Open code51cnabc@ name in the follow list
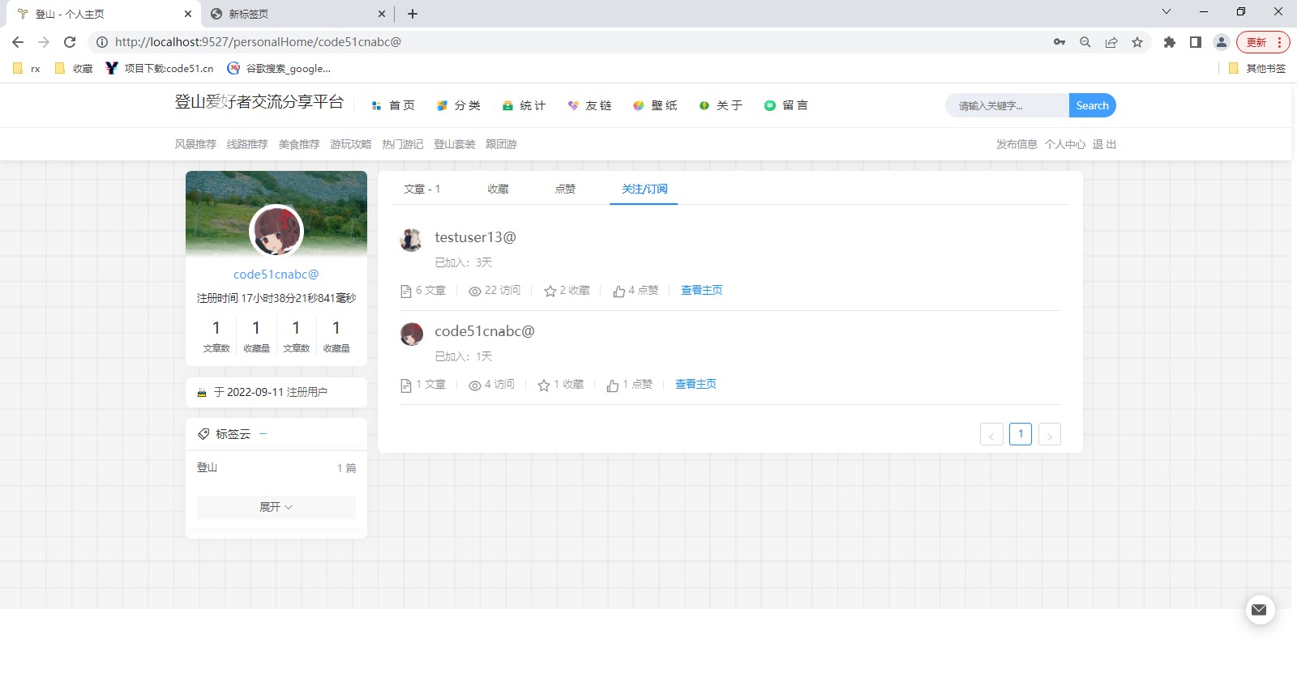The height and width of the screenshot is (690, 1297). (485, 331)
